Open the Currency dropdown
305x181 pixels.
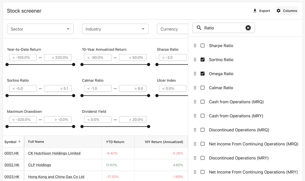172,29
